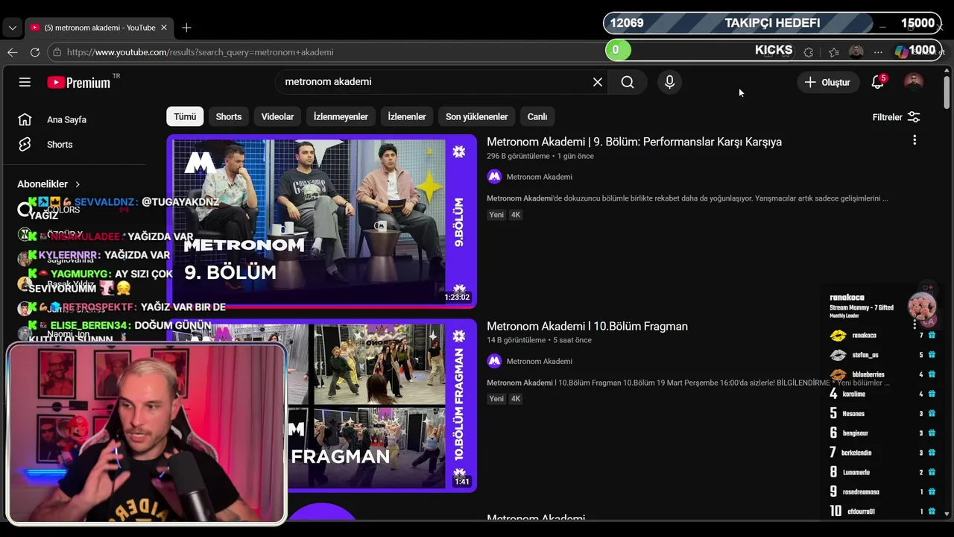Select the Tümü filter chip
This screenshot has height=537, width=954.
185,116
